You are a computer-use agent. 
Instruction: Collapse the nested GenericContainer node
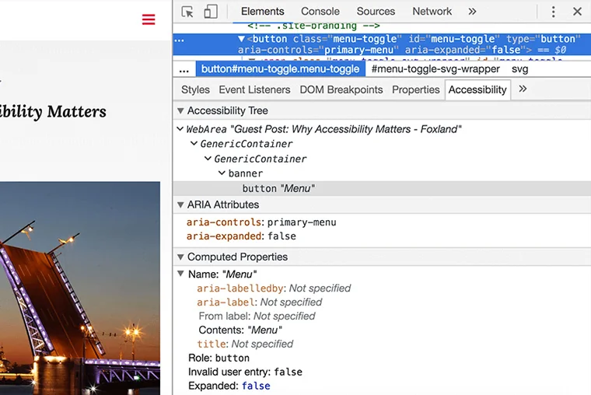tap(208, 159)
